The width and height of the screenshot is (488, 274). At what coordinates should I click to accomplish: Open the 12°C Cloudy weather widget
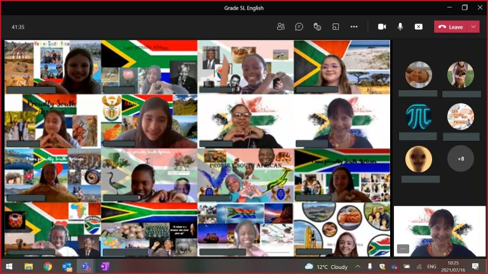pos(327,266)
